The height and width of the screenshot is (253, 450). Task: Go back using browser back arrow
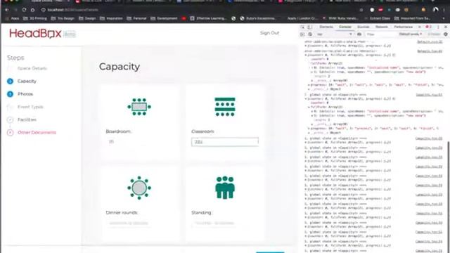(x=7, y=10)
